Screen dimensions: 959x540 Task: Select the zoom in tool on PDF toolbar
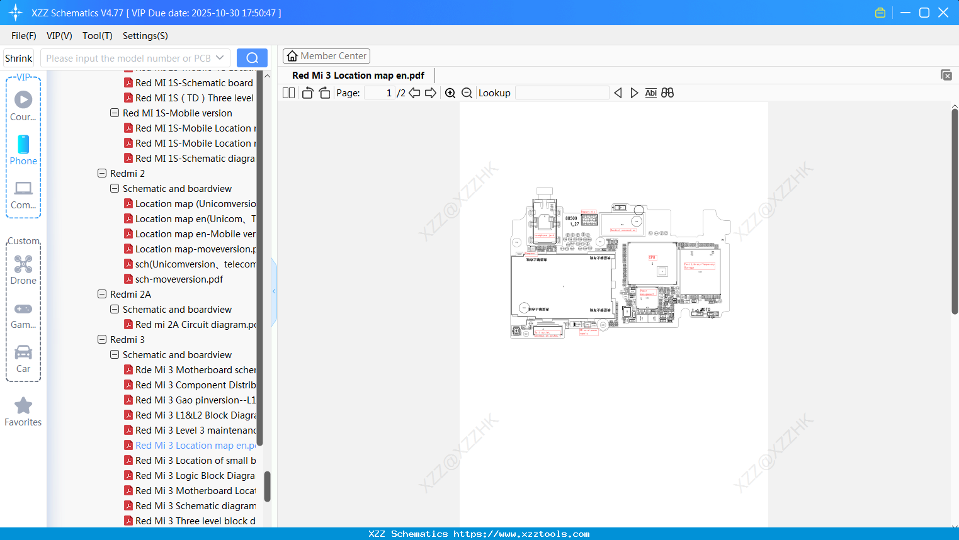(450, 93)
